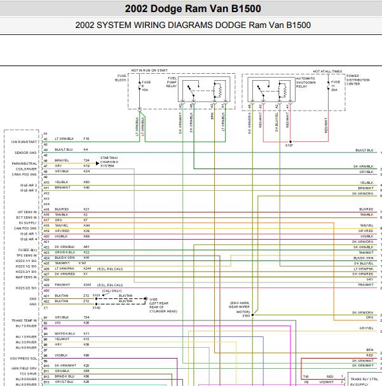382x386 pixels.
Task: Select circuit code K4 on pin A4
Action: tap(86, 149)
